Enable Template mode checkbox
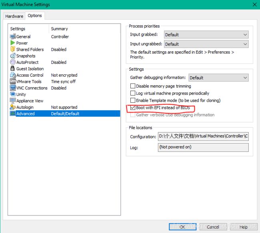Viewport: 260px width, 233px height. click(133, 100)
